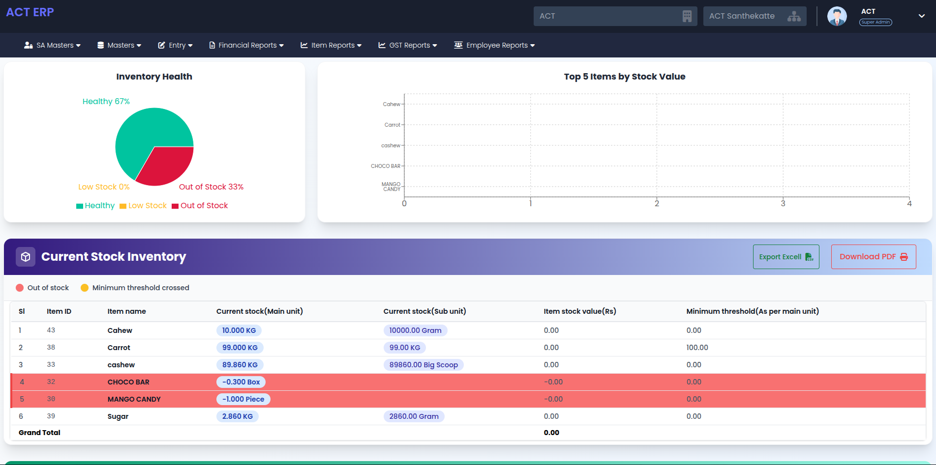936x465 pixels.
Task: Click the CSV file icon on Export Excell
Action: (809, 257)
